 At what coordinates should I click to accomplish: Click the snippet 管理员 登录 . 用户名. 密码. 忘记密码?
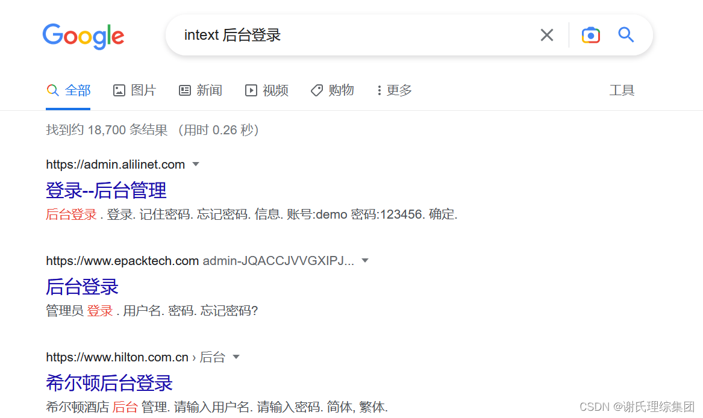152,311
